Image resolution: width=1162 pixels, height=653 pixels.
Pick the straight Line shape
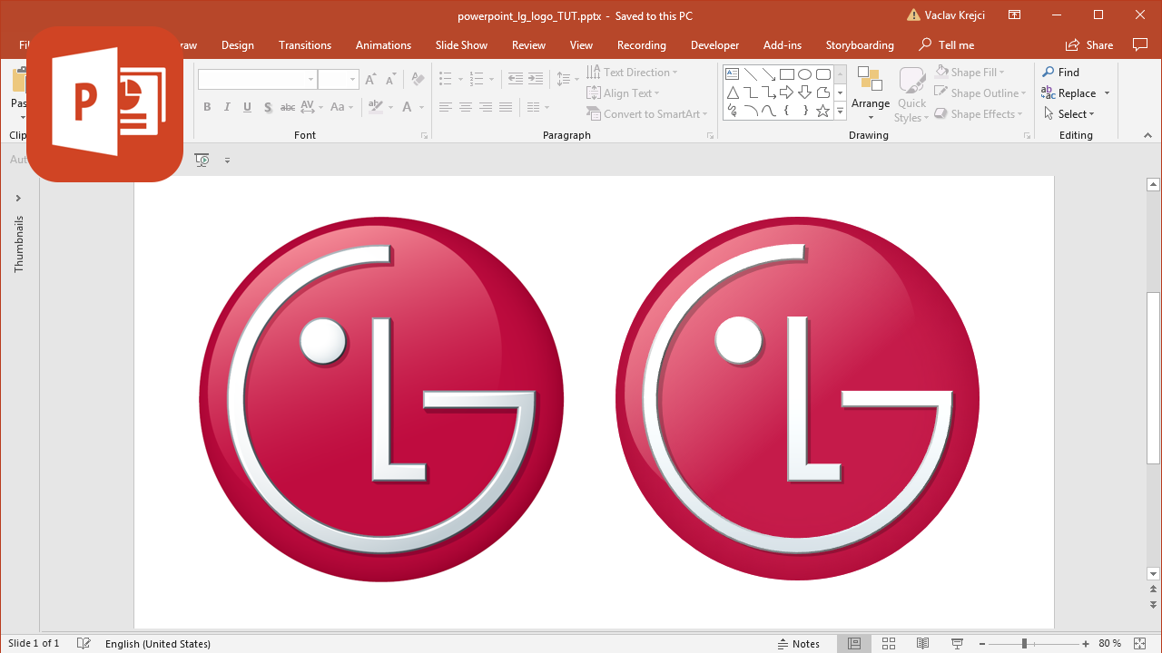click(x=751, y=74)
